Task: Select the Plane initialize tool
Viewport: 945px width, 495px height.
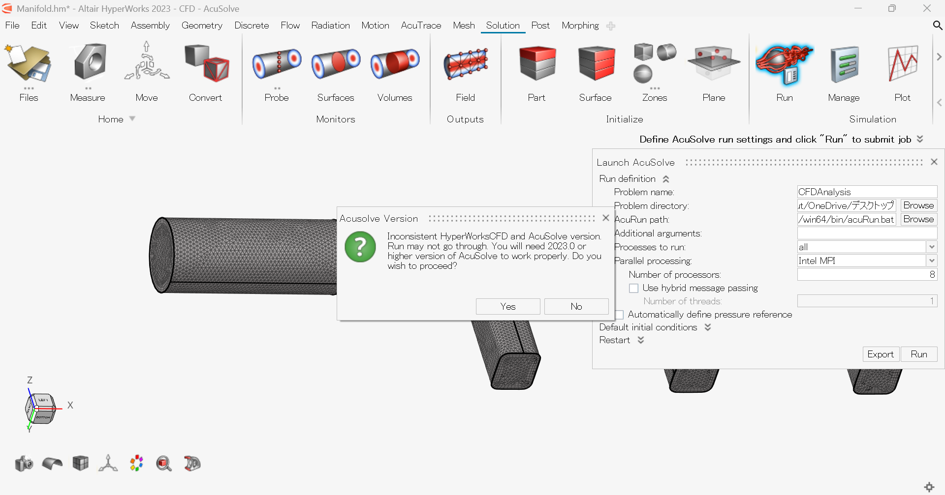Action: pyautogui.click(x=714, y=63)
